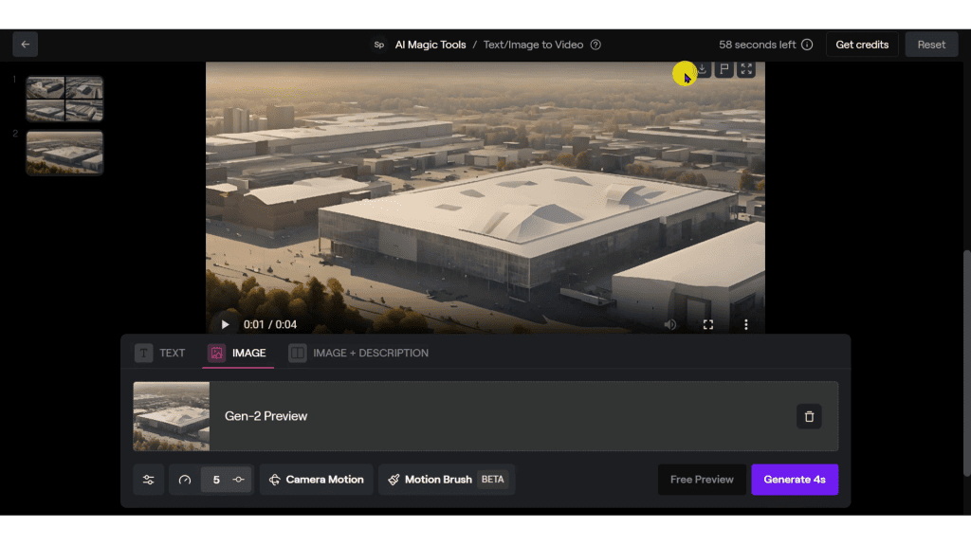The width and height of the screenshot is (971, 546).
Task: Click the back arrow to leave the tool
Action: click(25, 44)
